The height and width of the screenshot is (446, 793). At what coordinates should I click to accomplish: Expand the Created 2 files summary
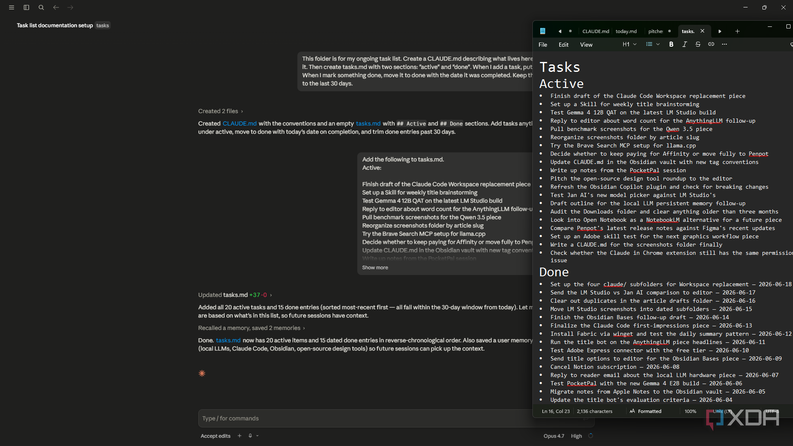click(221, 111)
